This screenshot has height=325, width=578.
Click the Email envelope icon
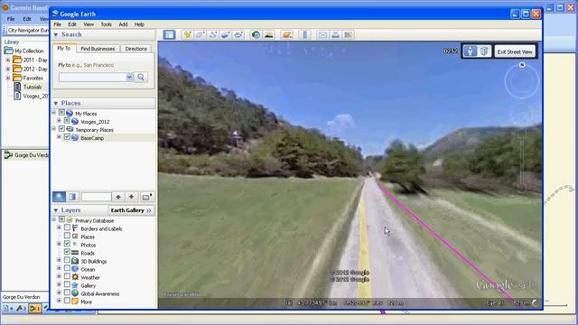pyautogui.click(x=322, y=34)
